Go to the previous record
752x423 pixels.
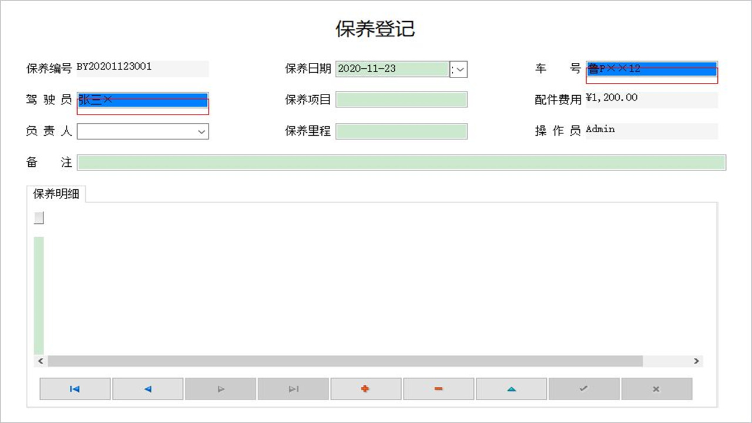(147, 388)
